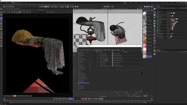The height and width of the screenshot is (105, 187).
Task: Select the white sphere material at list top
Action: pyautogui.click(x=145, y=13)
